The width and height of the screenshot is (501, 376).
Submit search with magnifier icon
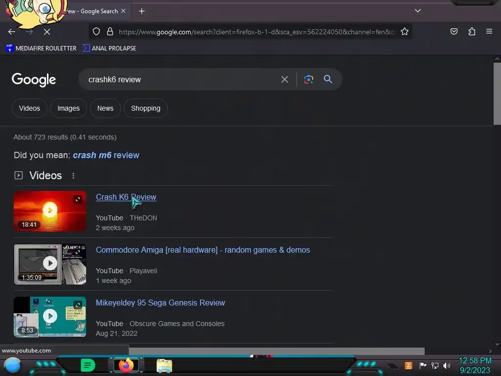pyautogui.click(x=328, y=79)
